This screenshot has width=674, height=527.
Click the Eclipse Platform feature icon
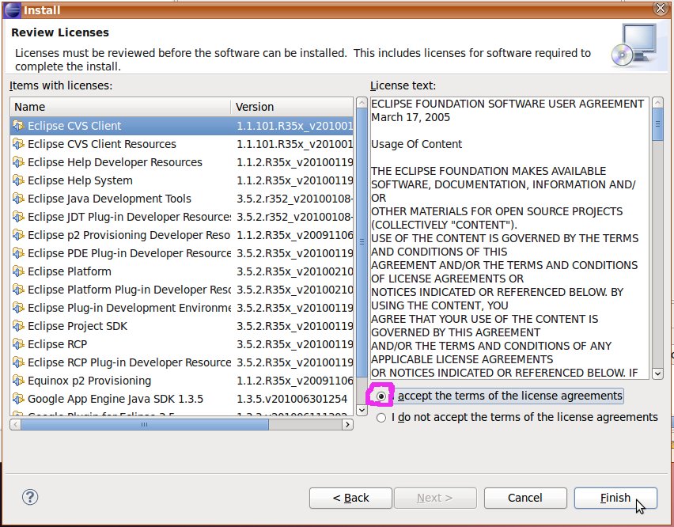(18, 271)
